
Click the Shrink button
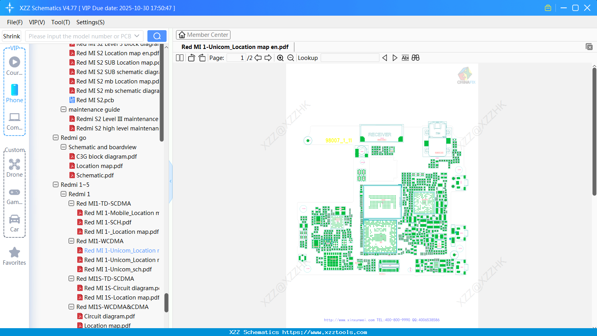[x=11, y=36]
